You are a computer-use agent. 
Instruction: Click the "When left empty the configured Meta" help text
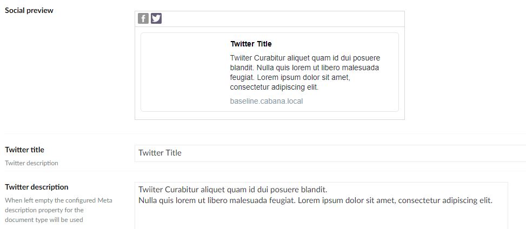59,200
